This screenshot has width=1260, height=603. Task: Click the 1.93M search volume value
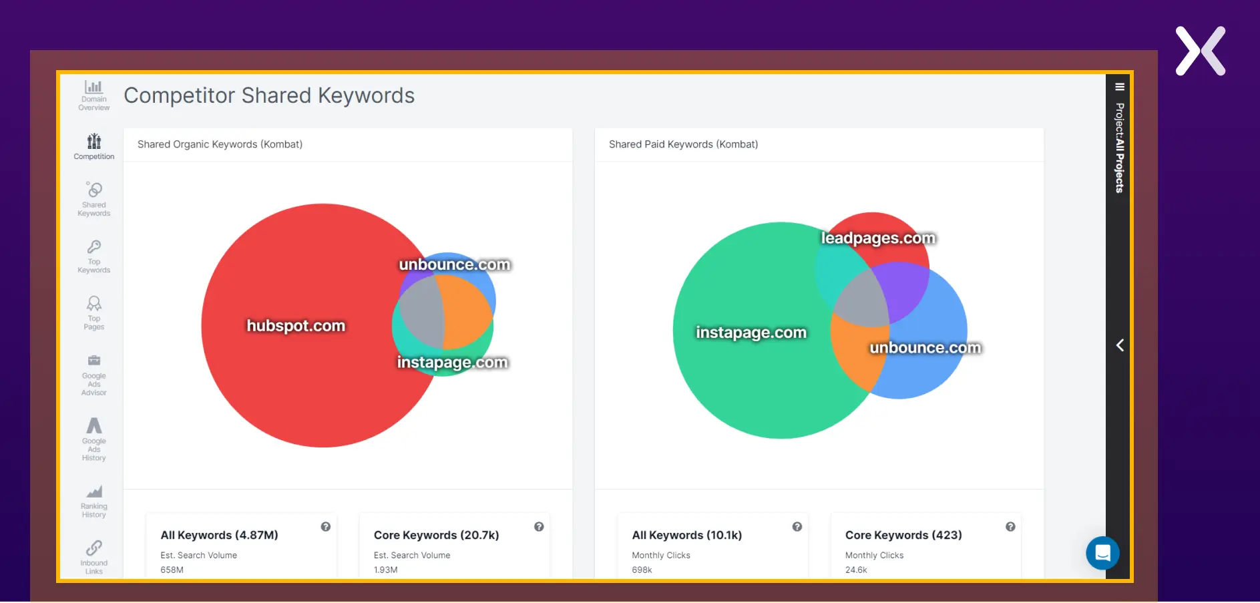tap(385, 570)
